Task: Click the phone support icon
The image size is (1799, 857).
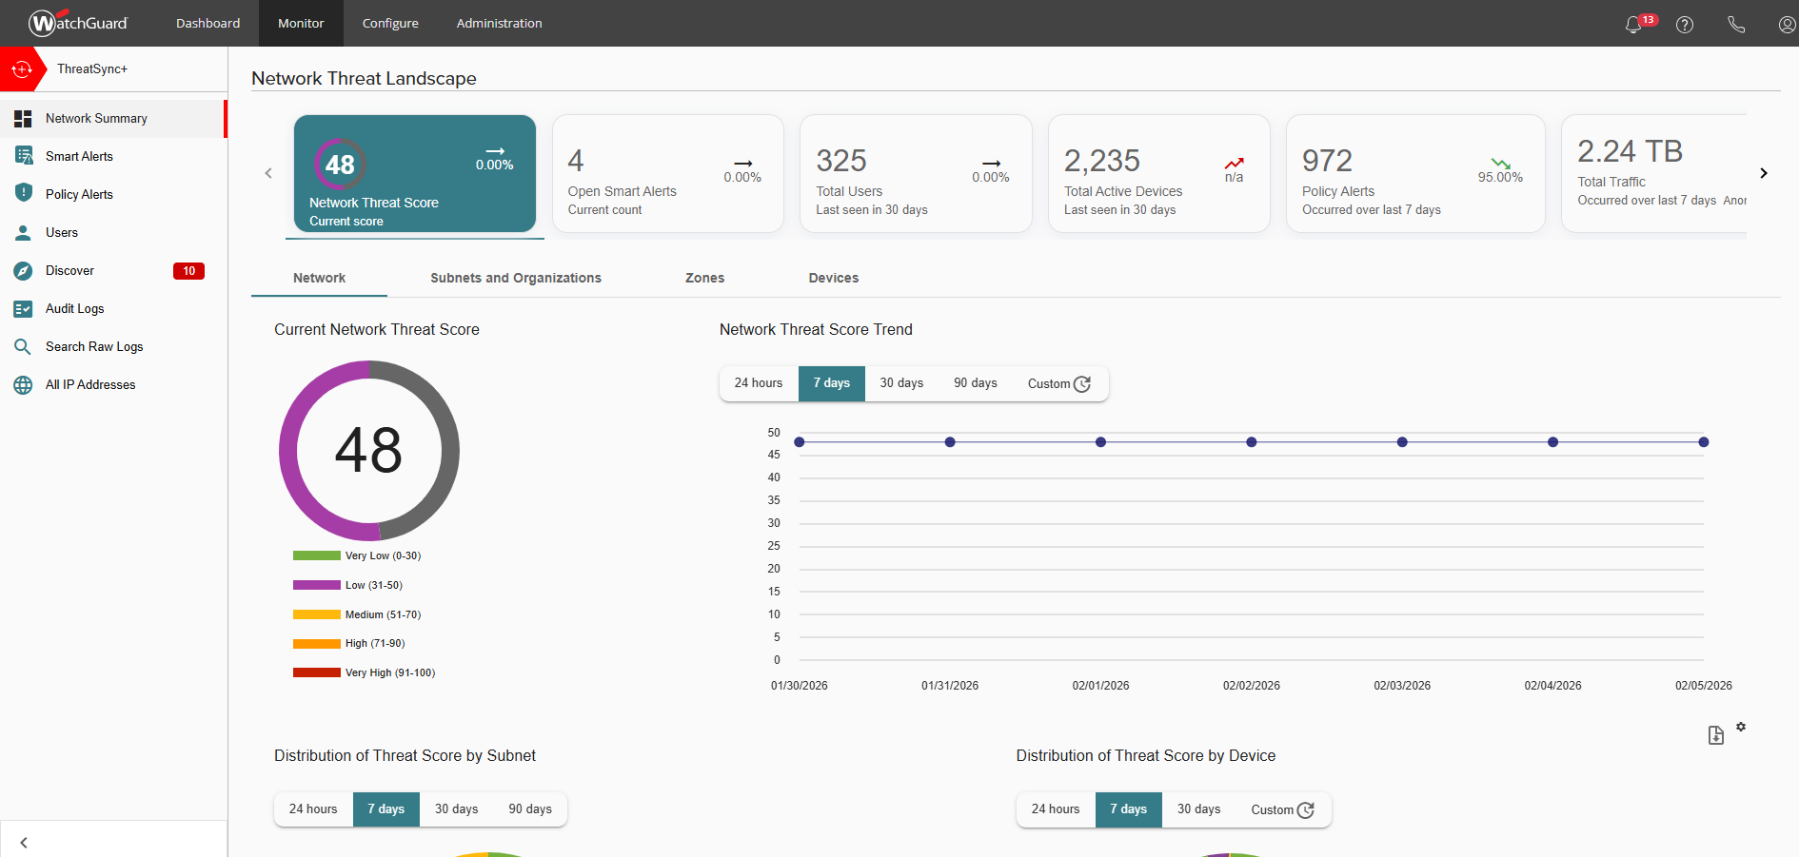Action: [x=1736, y=25]
